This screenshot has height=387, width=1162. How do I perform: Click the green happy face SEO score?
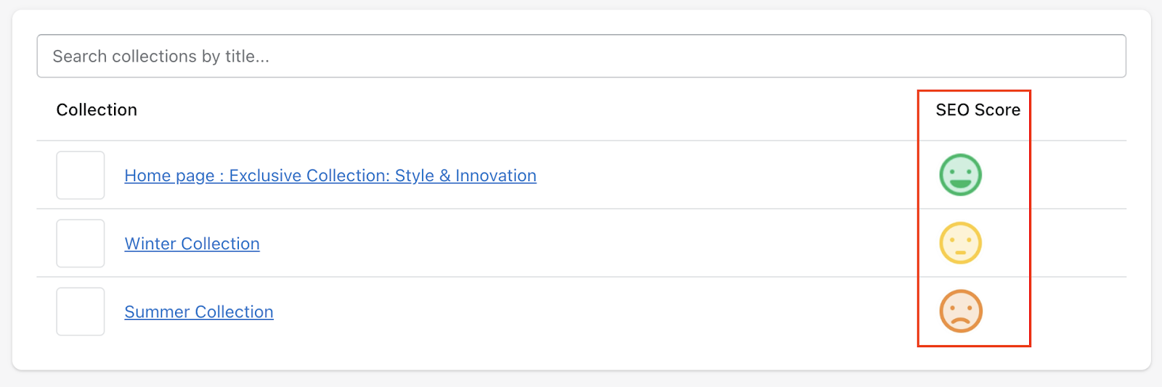[x=960, y=175]
